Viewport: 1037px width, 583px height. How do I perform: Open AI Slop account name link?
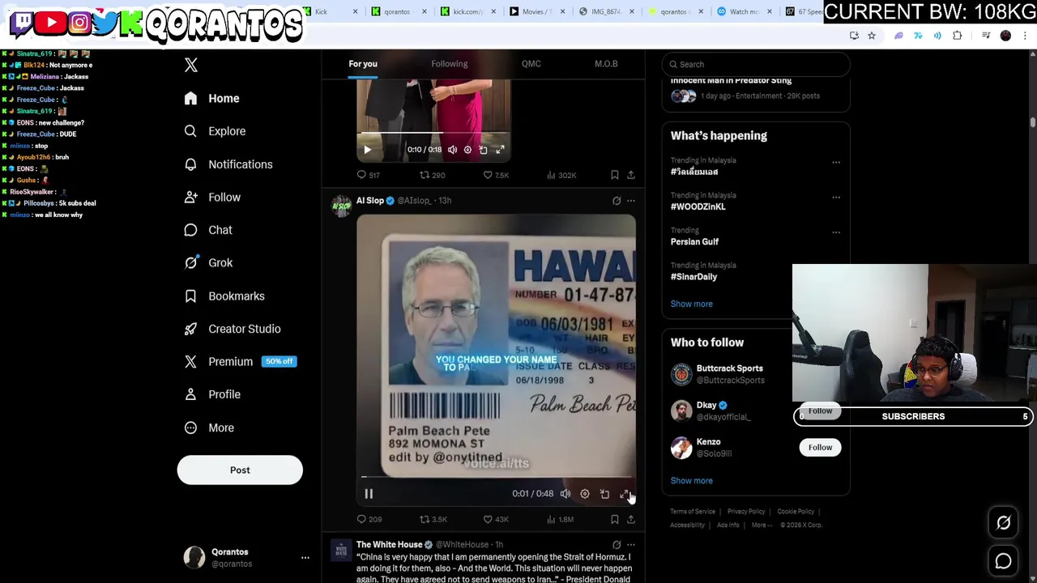(370, 200)
